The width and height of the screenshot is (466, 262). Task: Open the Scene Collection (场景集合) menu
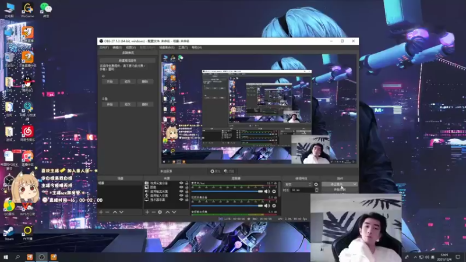point(167,48)
